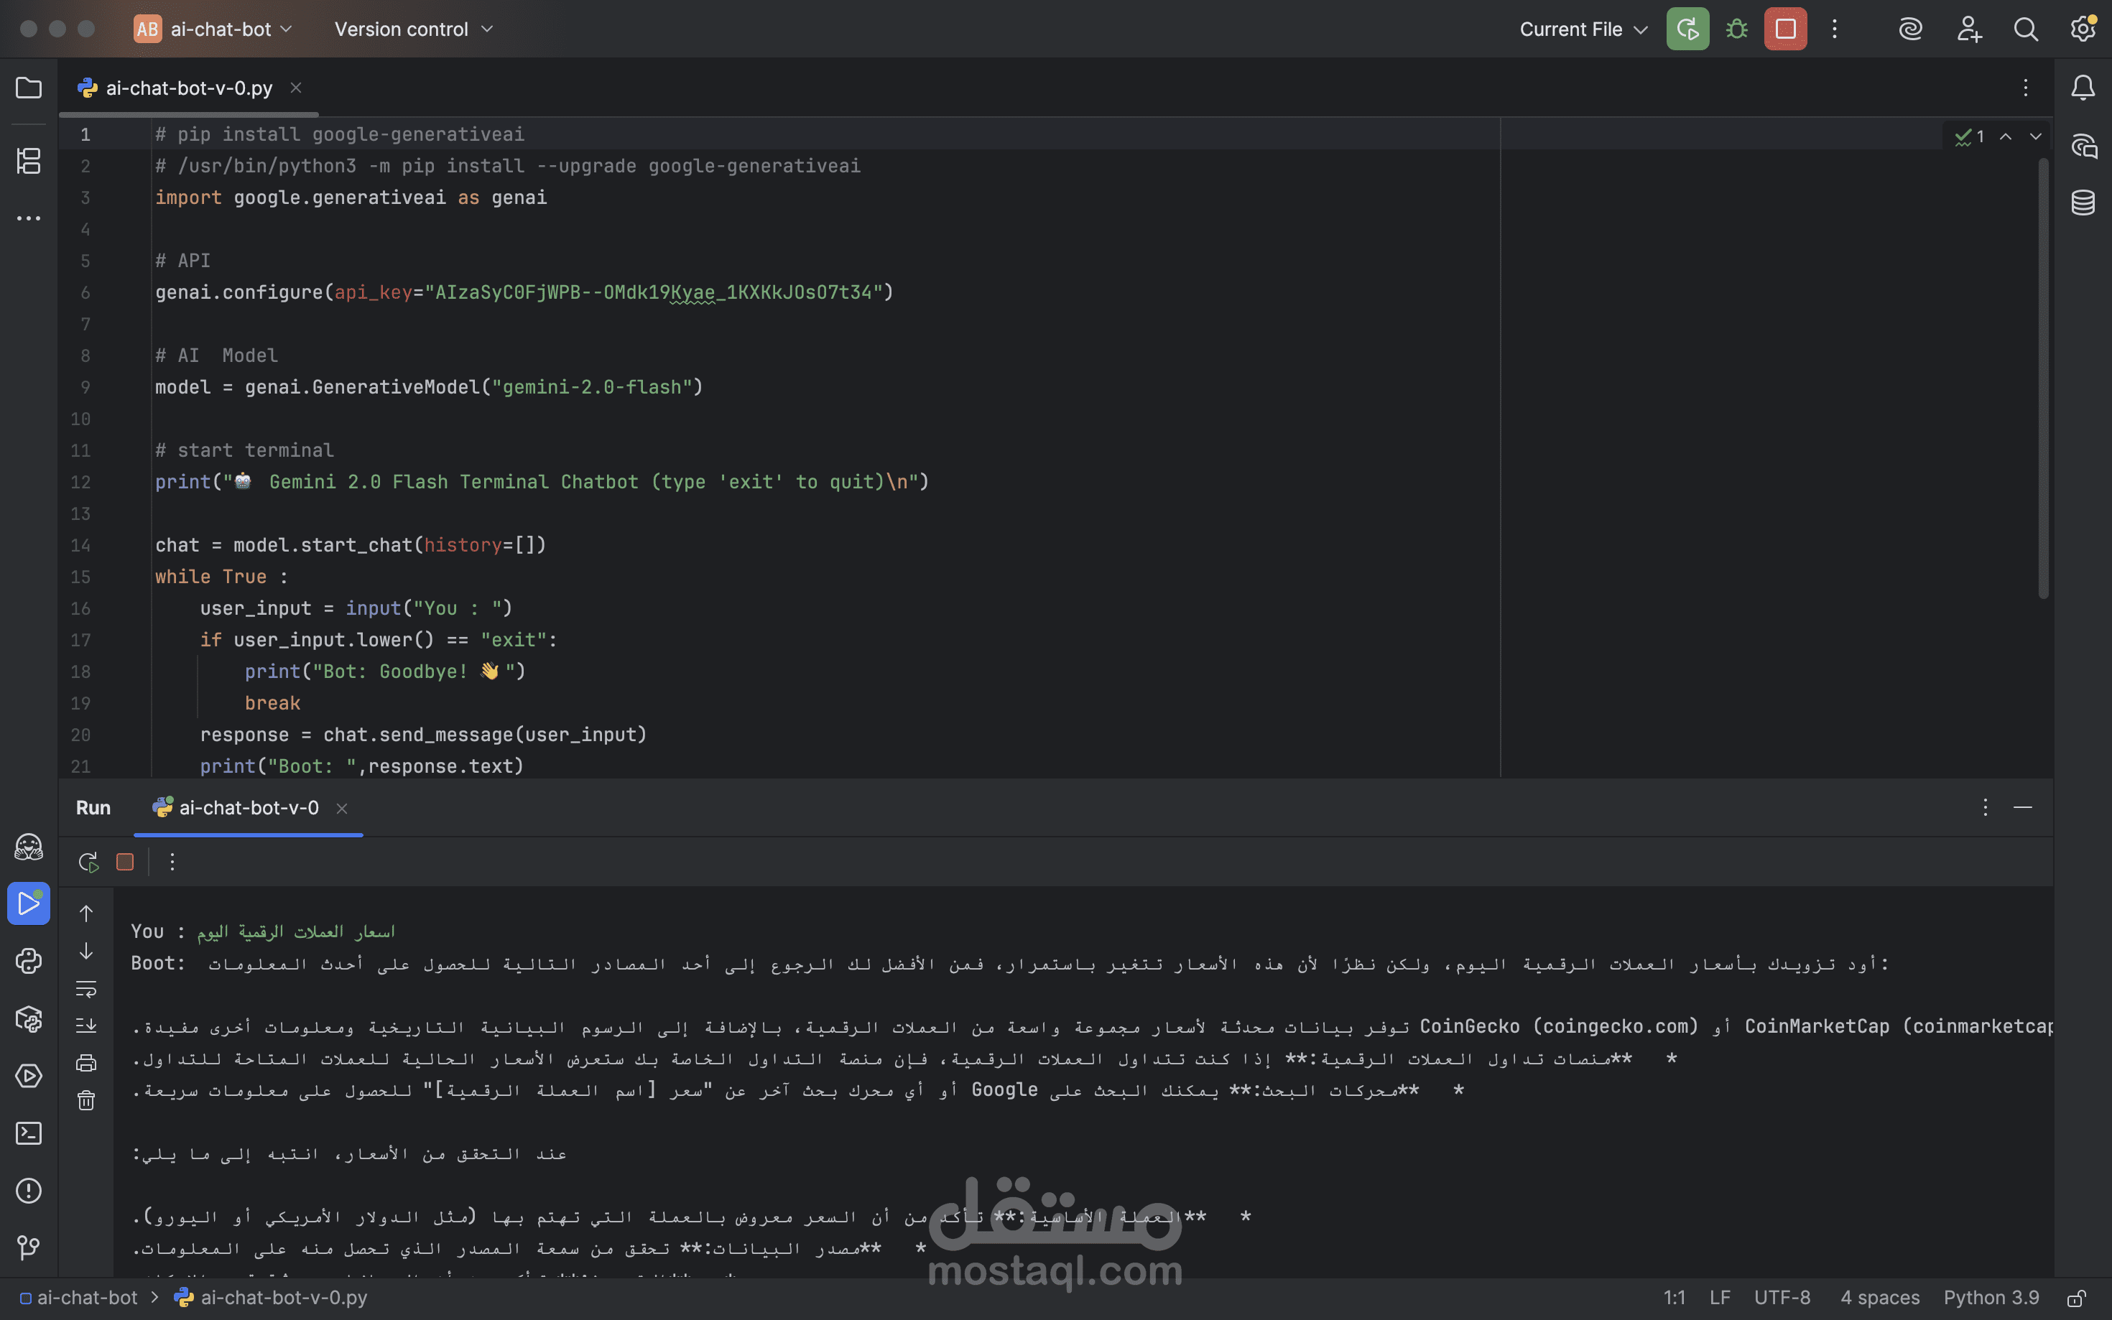The height and width of the screenshot is (1320, 2112).
Task: Change 4 spaces indent setting in status bar
Action: click(x=1880, y=1298)
